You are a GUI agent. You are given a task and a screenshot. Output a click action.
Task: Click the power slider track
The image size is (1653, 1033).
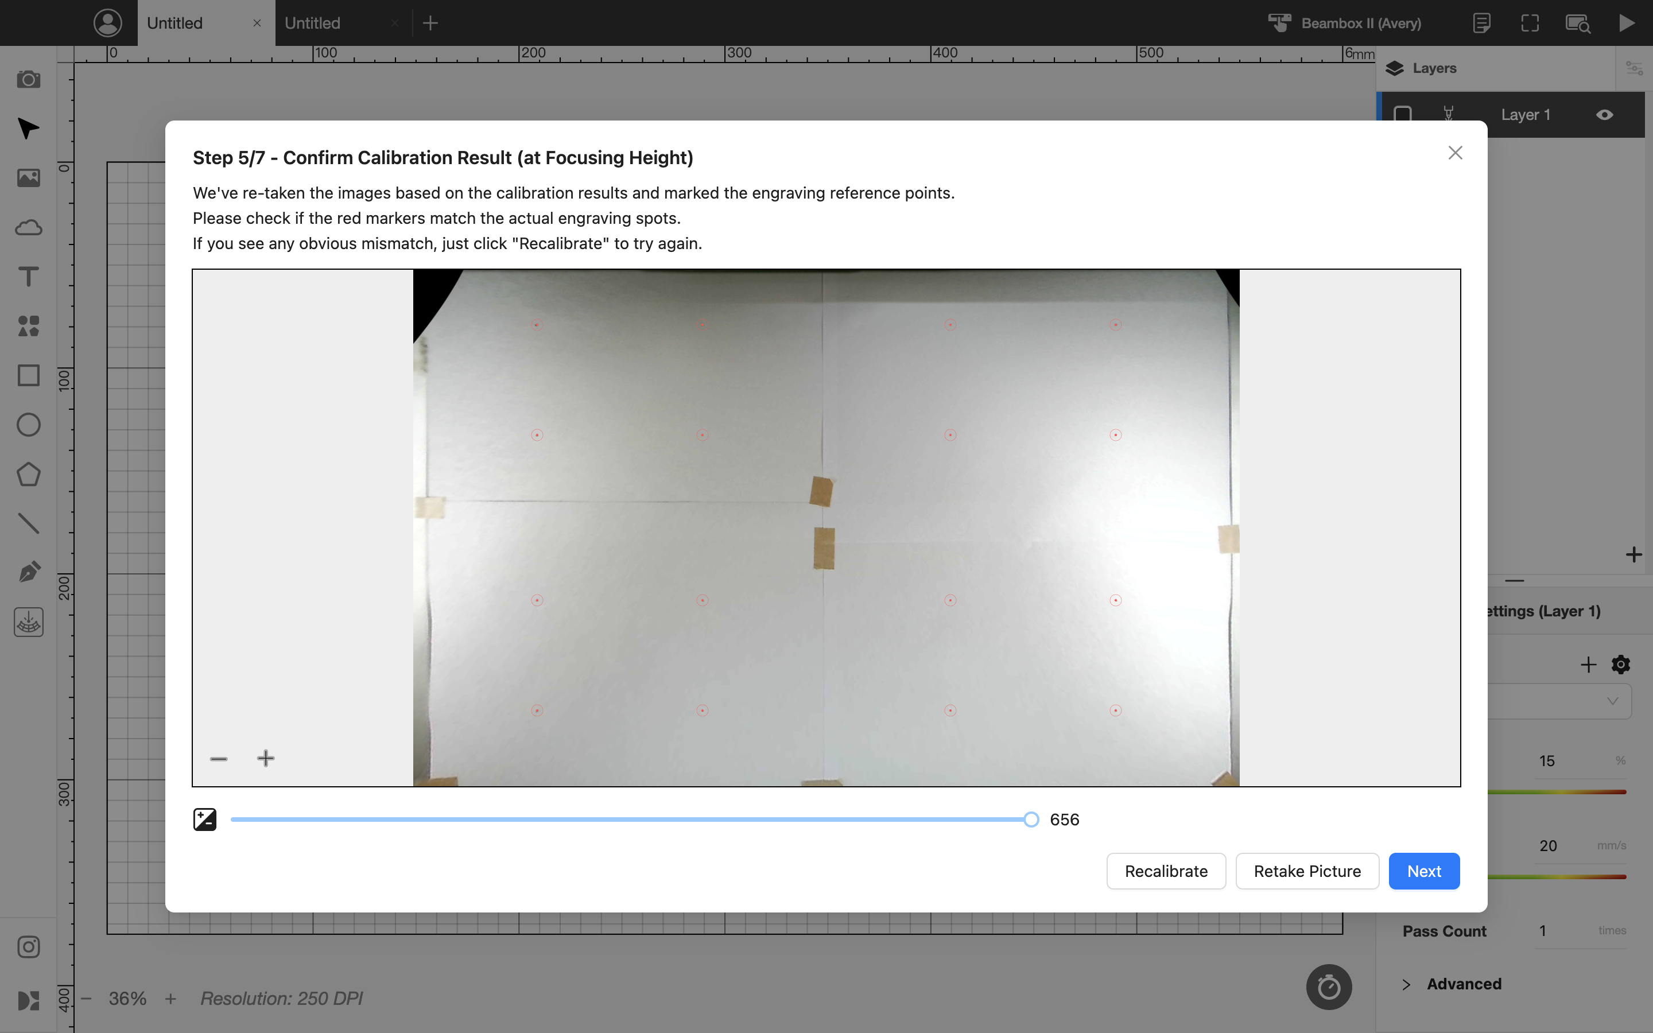click(1557, 792)
